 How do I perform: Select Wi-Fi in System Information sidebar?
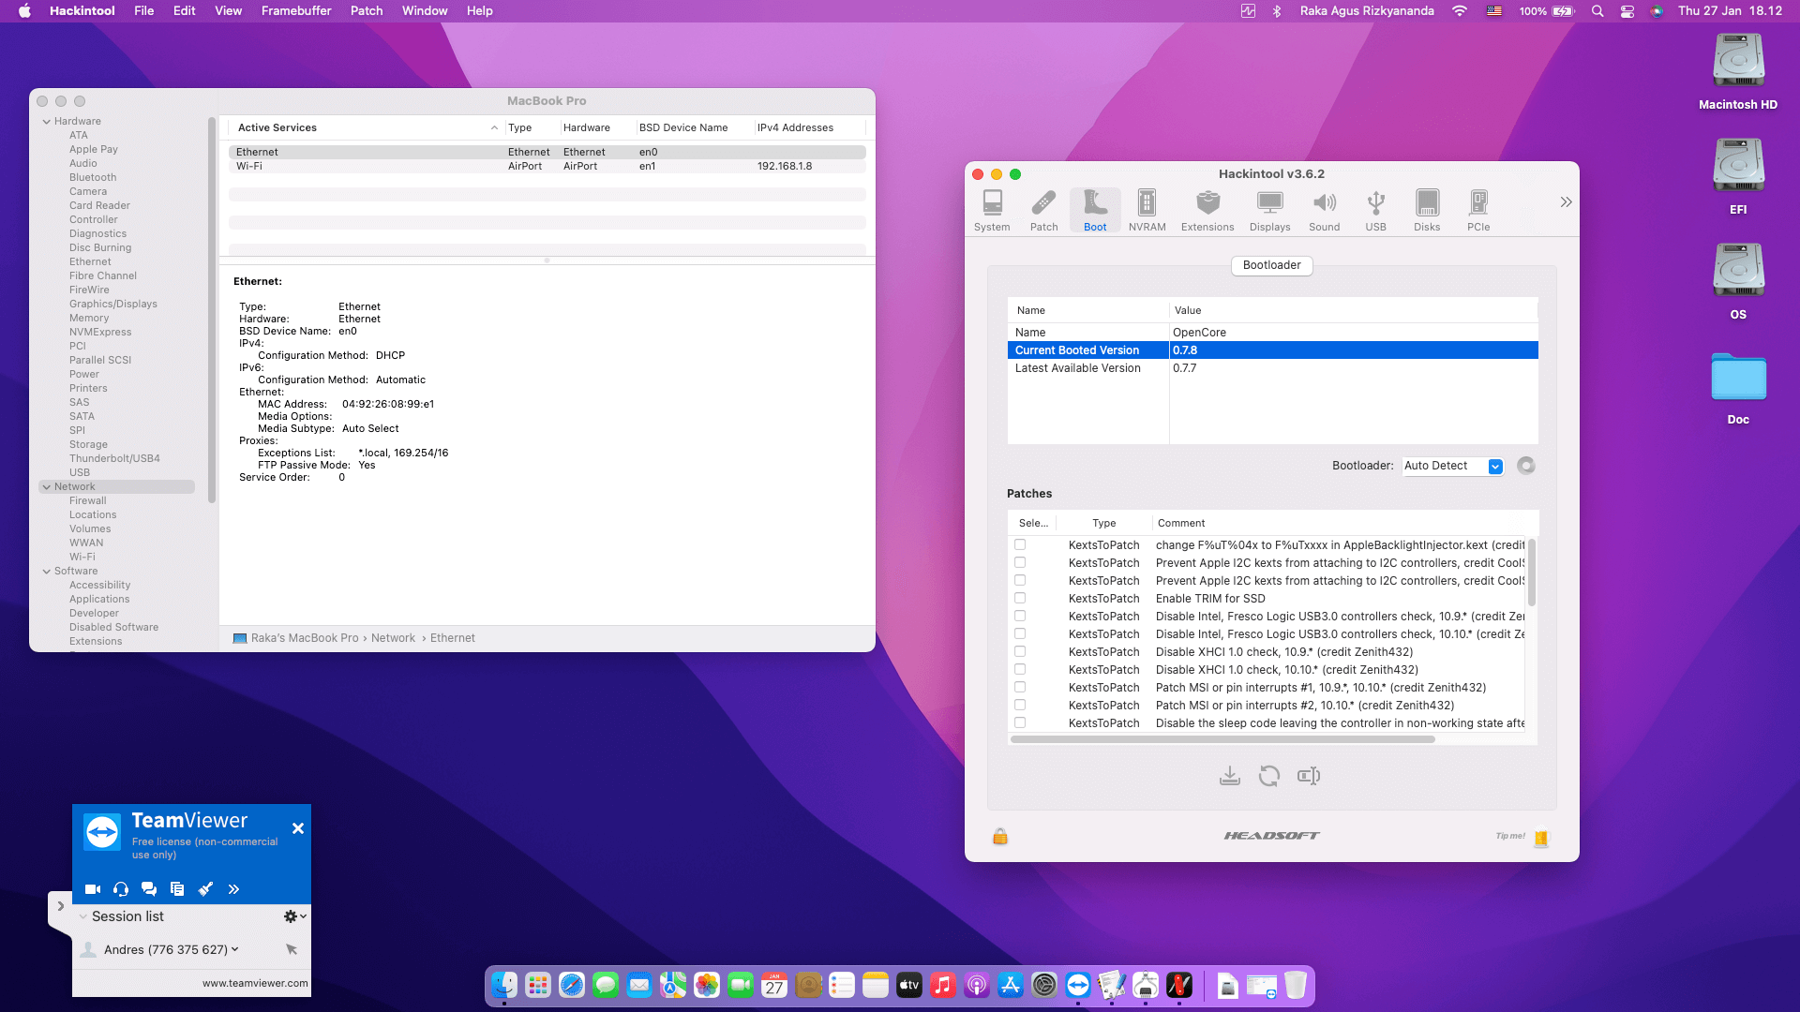[x=82, y=558]
